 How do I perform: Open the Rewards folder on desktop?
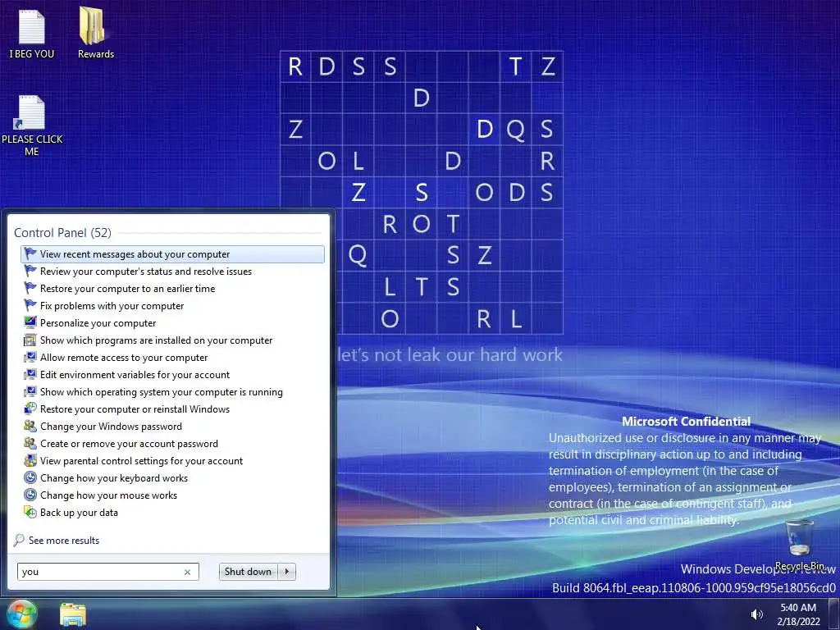pos(95,33)
